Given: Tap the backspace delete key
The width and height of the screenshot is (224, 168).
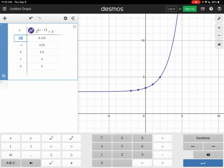Looking at the screenshot, I should tap(208, 155).
